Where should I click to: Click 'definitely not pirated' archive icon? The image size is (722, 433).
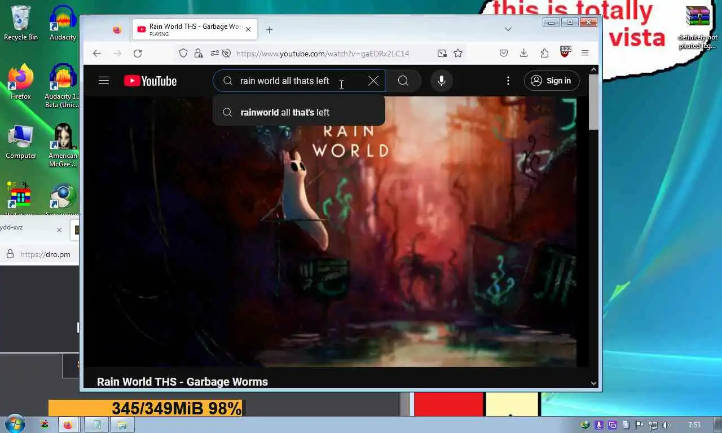(x=698, y=28)
